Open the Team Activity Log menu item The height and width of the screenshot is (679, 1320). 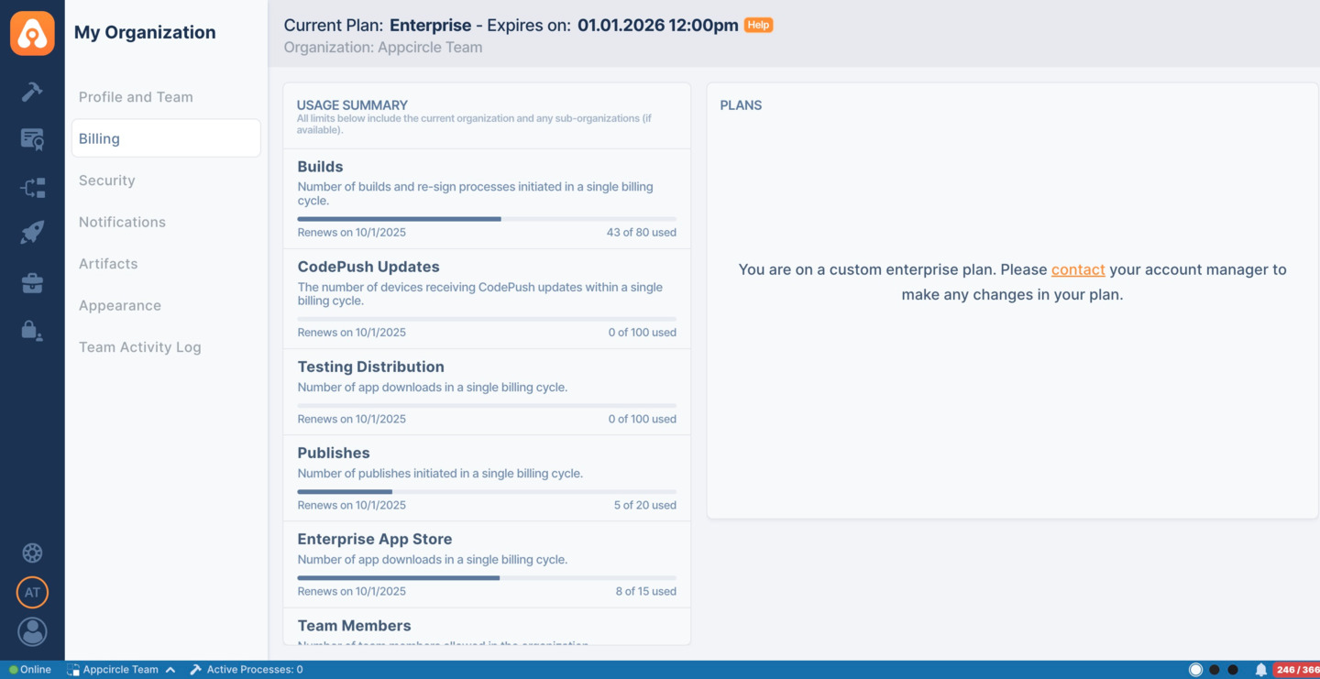[139, 347]
